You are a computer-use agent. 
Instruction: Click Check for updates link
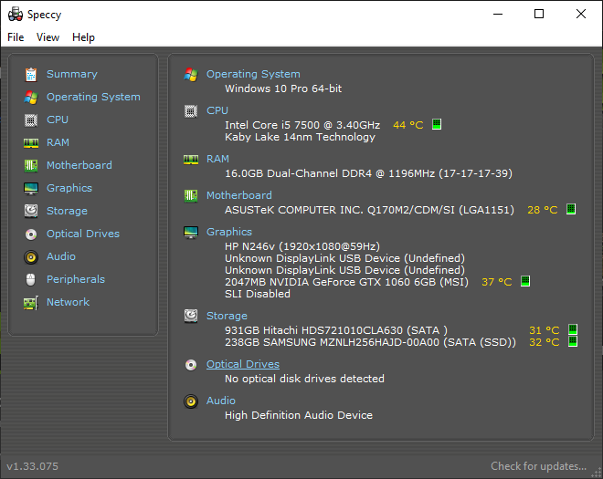point(538,466)
